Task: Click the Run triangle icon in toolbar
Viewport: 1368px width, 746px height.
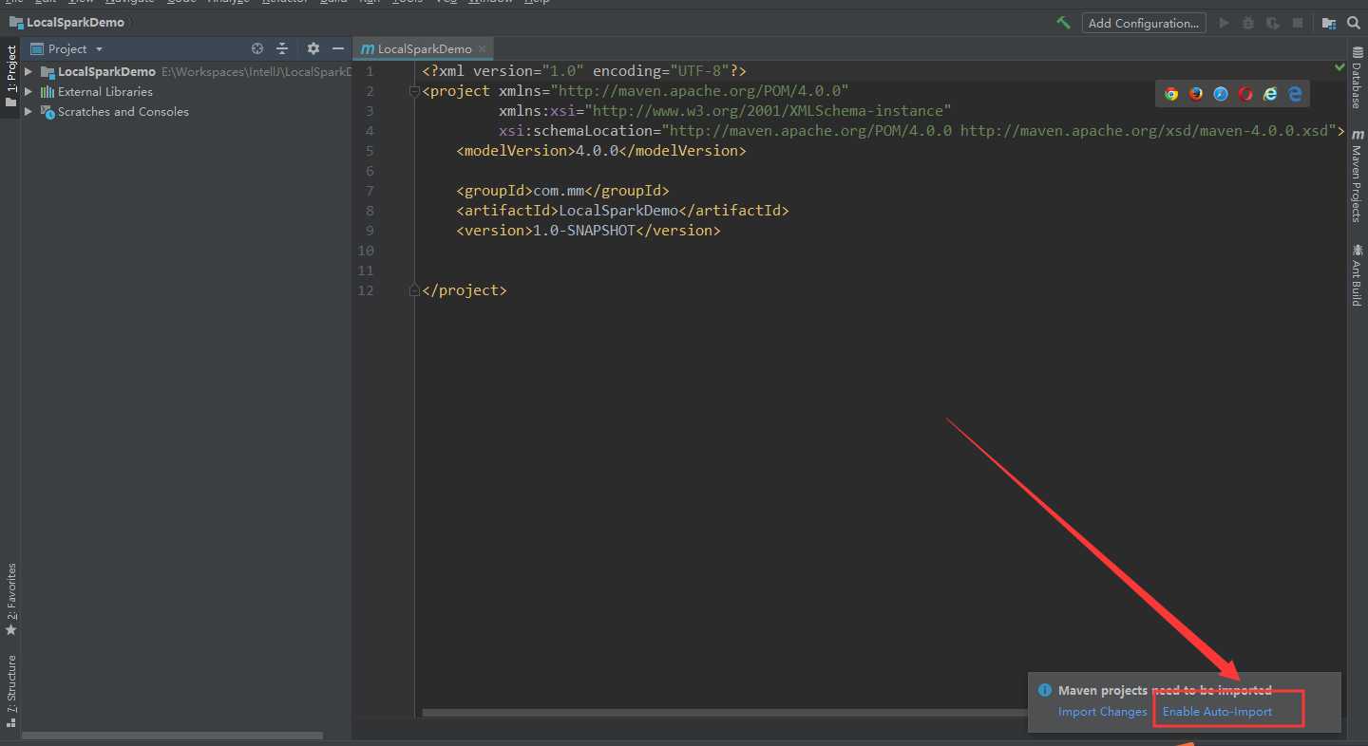Action: [1225, 23]
